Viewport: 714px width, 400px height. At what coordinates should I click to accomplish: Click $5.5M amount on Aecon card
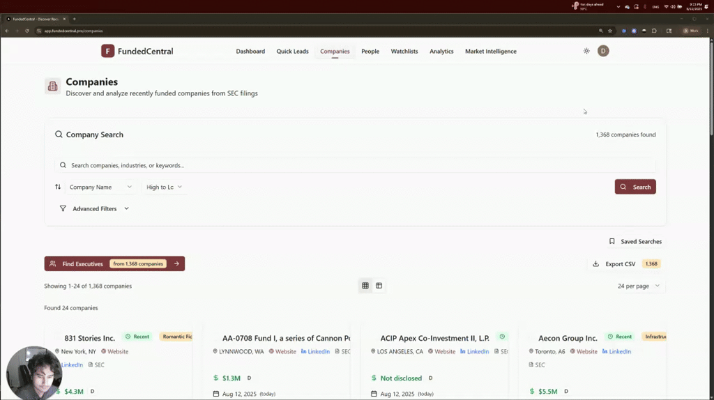coord(548,392)
